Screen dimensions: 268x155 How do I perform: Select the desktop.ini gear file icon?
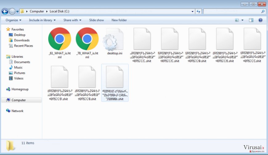(x=113, y=40)
